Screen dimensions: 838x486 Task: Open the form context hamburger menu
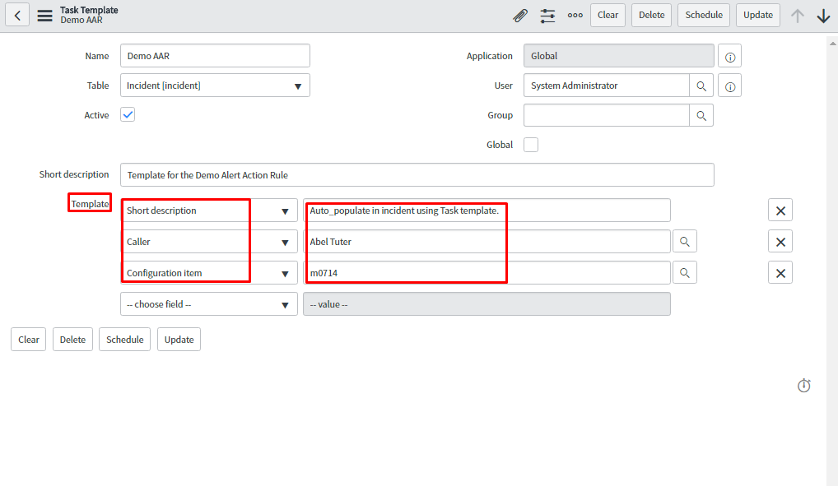[x=45, y=16]
